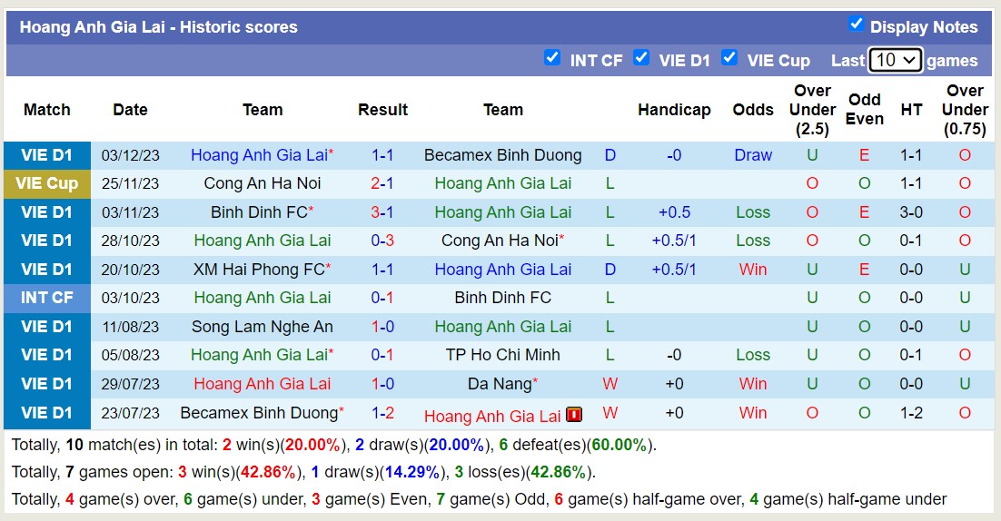The width and height of the screenshot is (1001, 521).
Task: Select the VIE Cup match label
Action: point(47,183)
